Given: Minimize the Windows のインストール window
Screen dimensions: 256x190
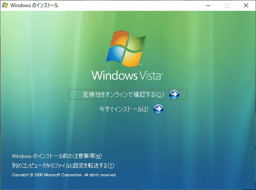Looking at the screenshot, I should point(208,5).
